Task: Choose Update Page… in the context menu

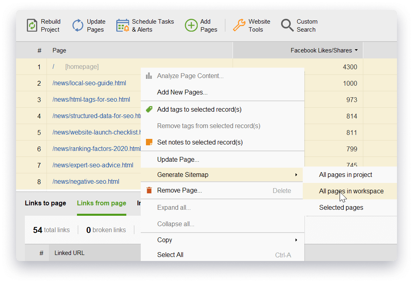Action: [178, 159]
